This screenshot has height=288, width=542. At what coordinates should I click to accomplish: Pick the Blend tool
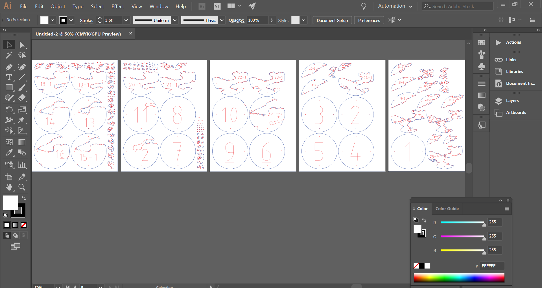click(x=22, y=153)
